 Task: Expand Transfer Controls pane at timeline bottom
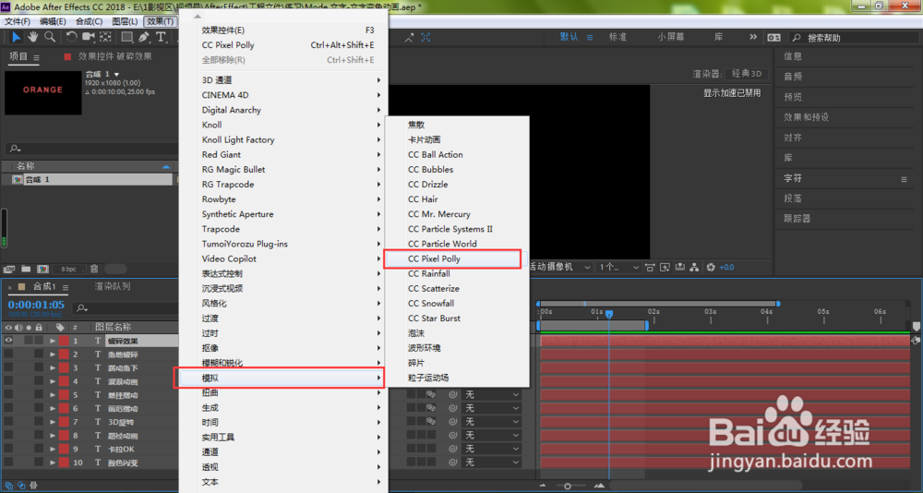tap(20, 486)
